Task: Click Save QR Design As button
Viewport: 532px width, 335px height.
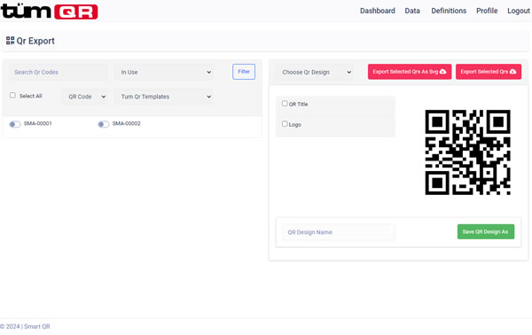Action: pyautogui.click(x=486, y=231)
